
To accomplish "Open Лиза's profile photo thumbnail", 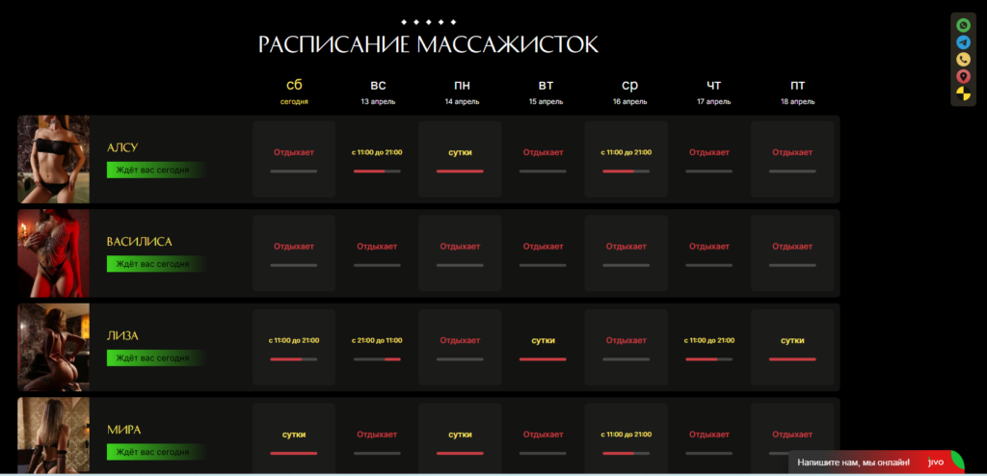I will tap(54, 348).
